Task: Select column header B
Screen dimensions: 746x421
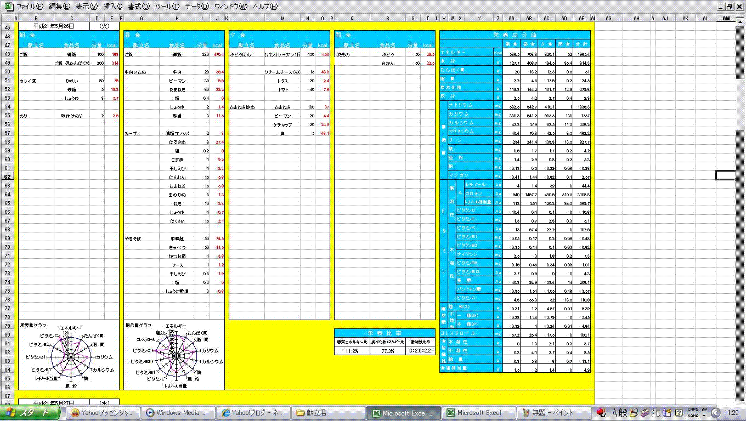Action: point(36,18)
